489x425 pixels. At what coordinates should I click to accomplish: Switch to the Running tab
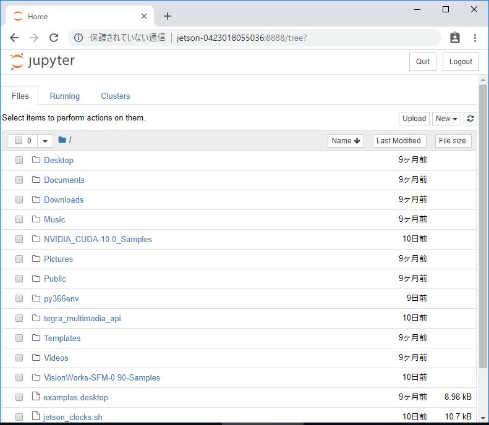[65, 96]
